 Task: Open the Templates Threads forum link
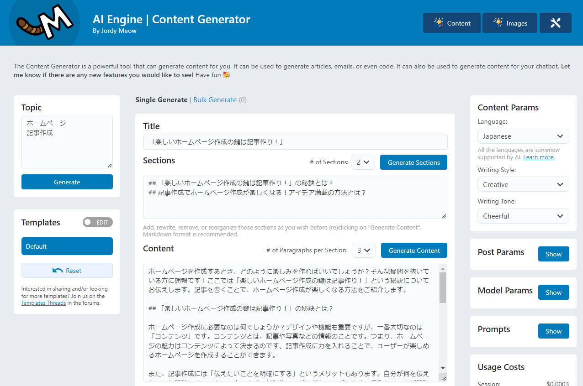(x=43, y=303)
